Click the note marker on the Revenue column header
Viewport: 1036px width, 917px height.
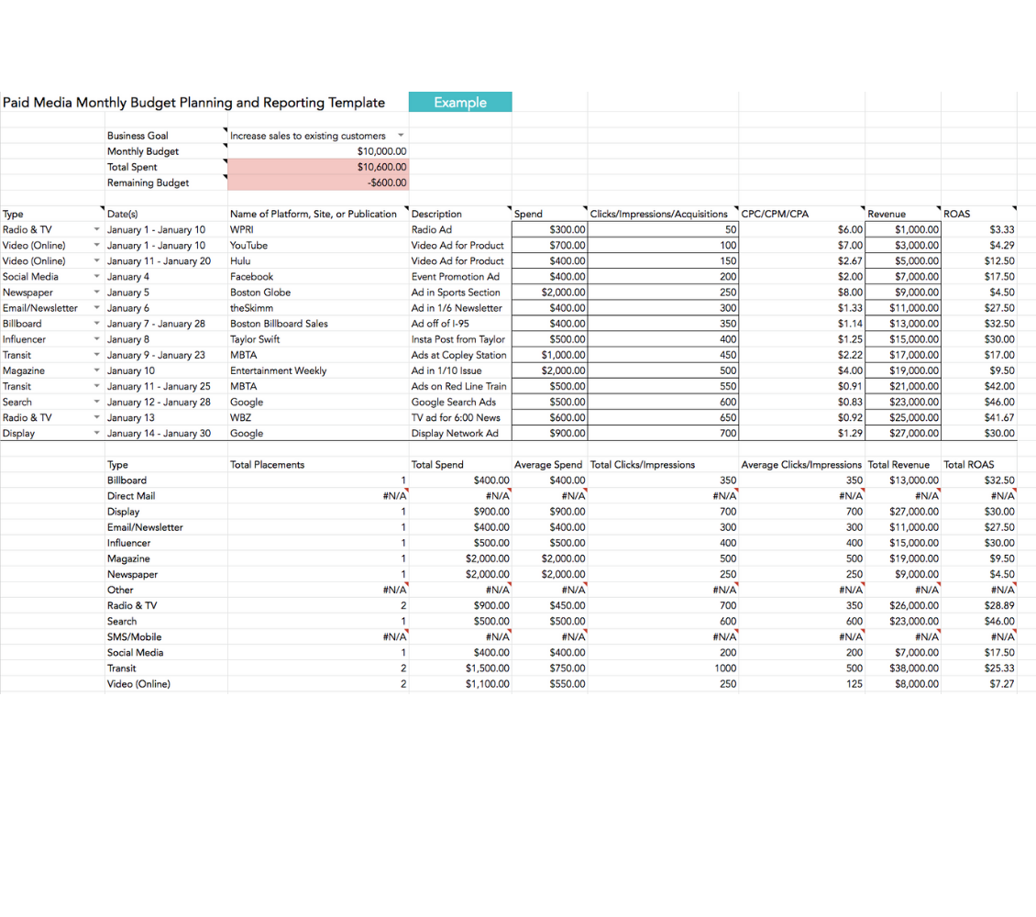tap(938, 208)
